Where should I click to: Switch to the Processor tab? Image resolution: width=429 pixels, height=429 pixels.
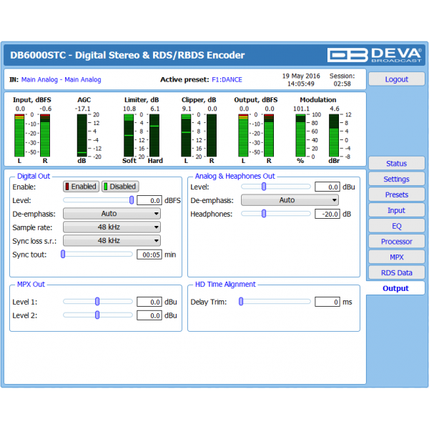click(396, 242)
